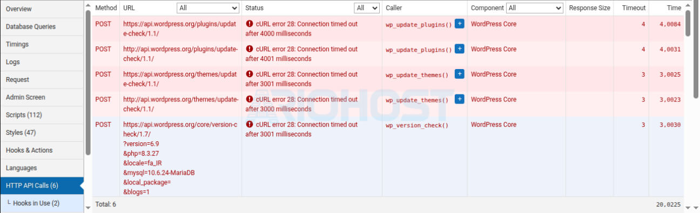Click the sidebar scroll down arrow
The width and height of the screenshot is (700, 213).
(x=88, y=208)
